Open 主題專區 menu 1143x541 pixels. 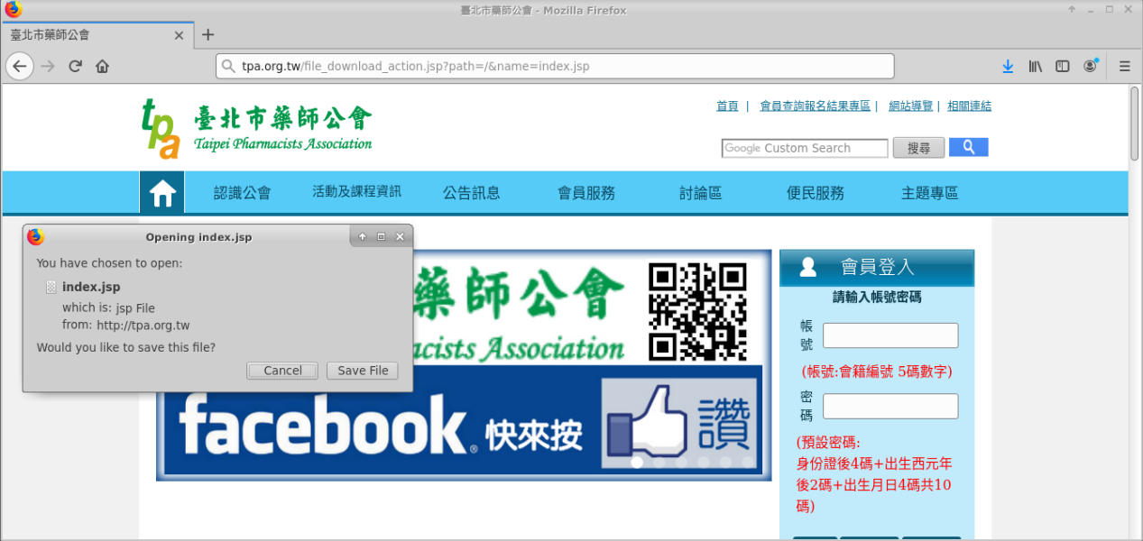(x=930, y=193)
